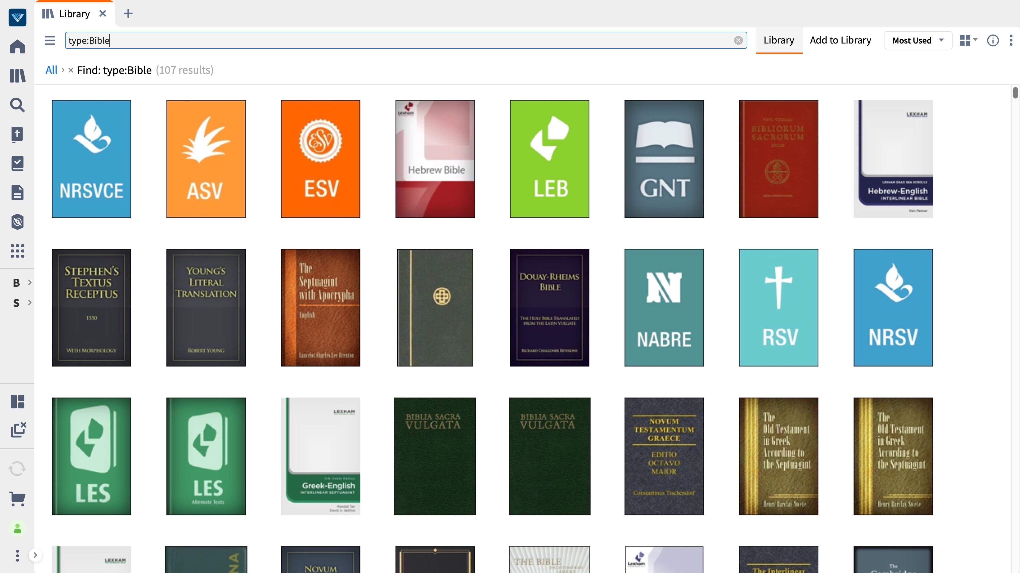Remove the type:Bible filter with X
Screen dimensions: 1020x573
coord(70,70)
